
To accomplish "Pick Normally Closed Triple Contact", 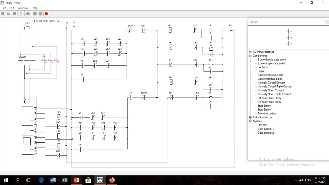I will [275, 87].
